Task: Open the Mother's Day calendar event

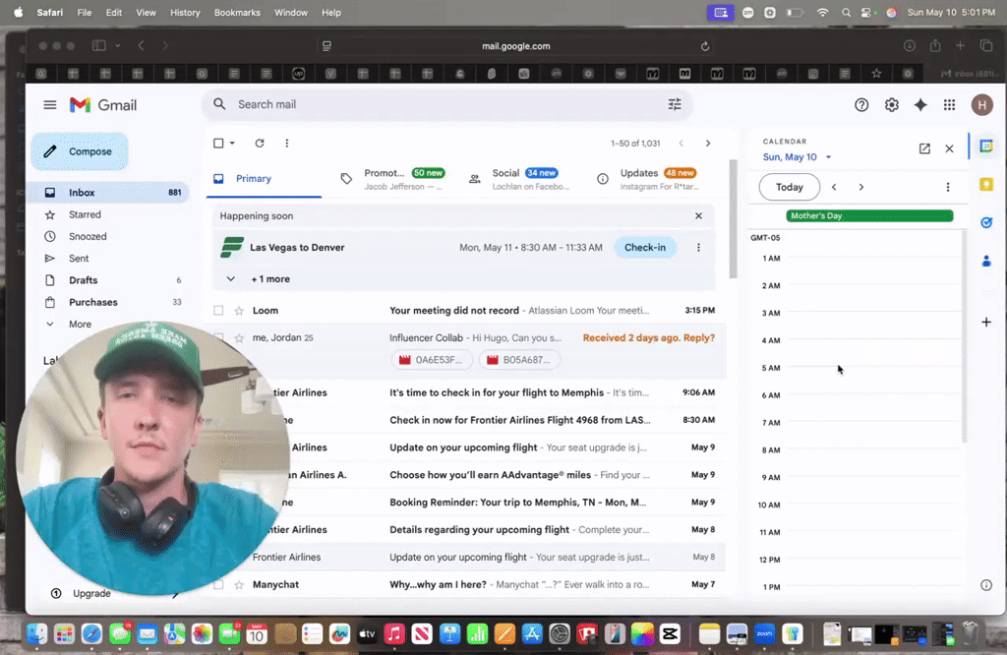Action: point(869,215)
